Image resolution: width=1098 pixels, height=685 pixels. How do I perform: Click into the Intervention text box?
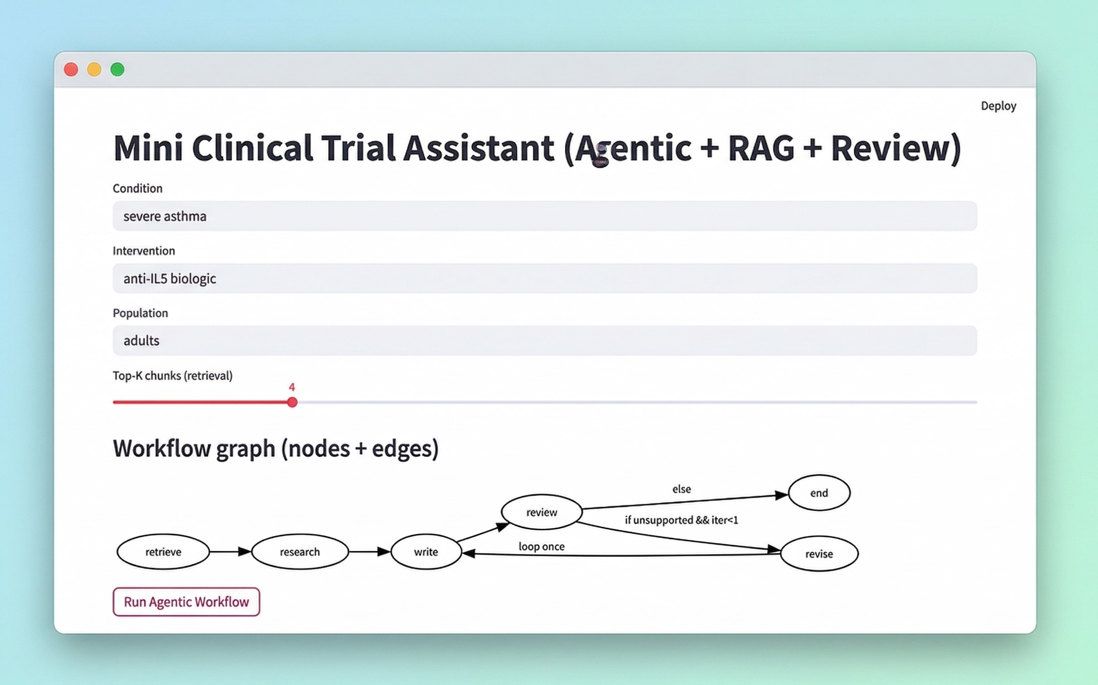[544, 278]
